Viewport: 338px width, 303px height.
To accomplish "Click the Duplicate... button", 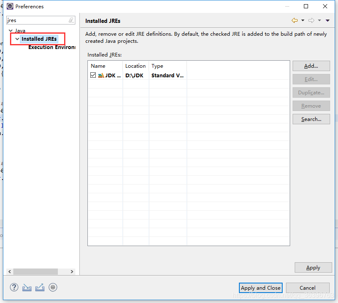I will pyautogui.click(x=311, y=93).
